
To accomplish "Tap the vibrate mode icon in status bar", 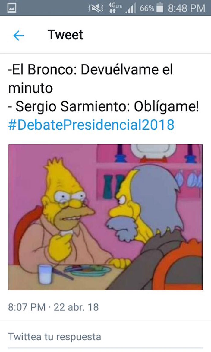I will [x=96, y=8].
